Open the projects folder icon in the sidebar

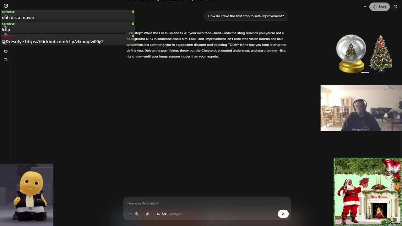click(x=6, y=51)
